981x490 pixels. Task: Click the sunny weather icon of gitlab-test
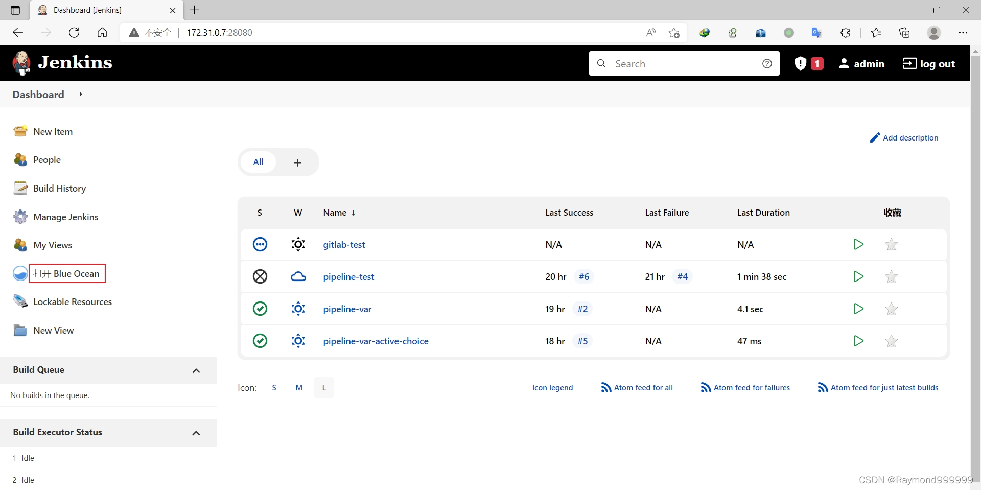[298, 244]
